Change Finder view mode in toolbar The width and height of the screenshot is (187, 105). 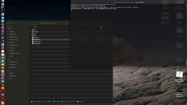tap(66, 22)
